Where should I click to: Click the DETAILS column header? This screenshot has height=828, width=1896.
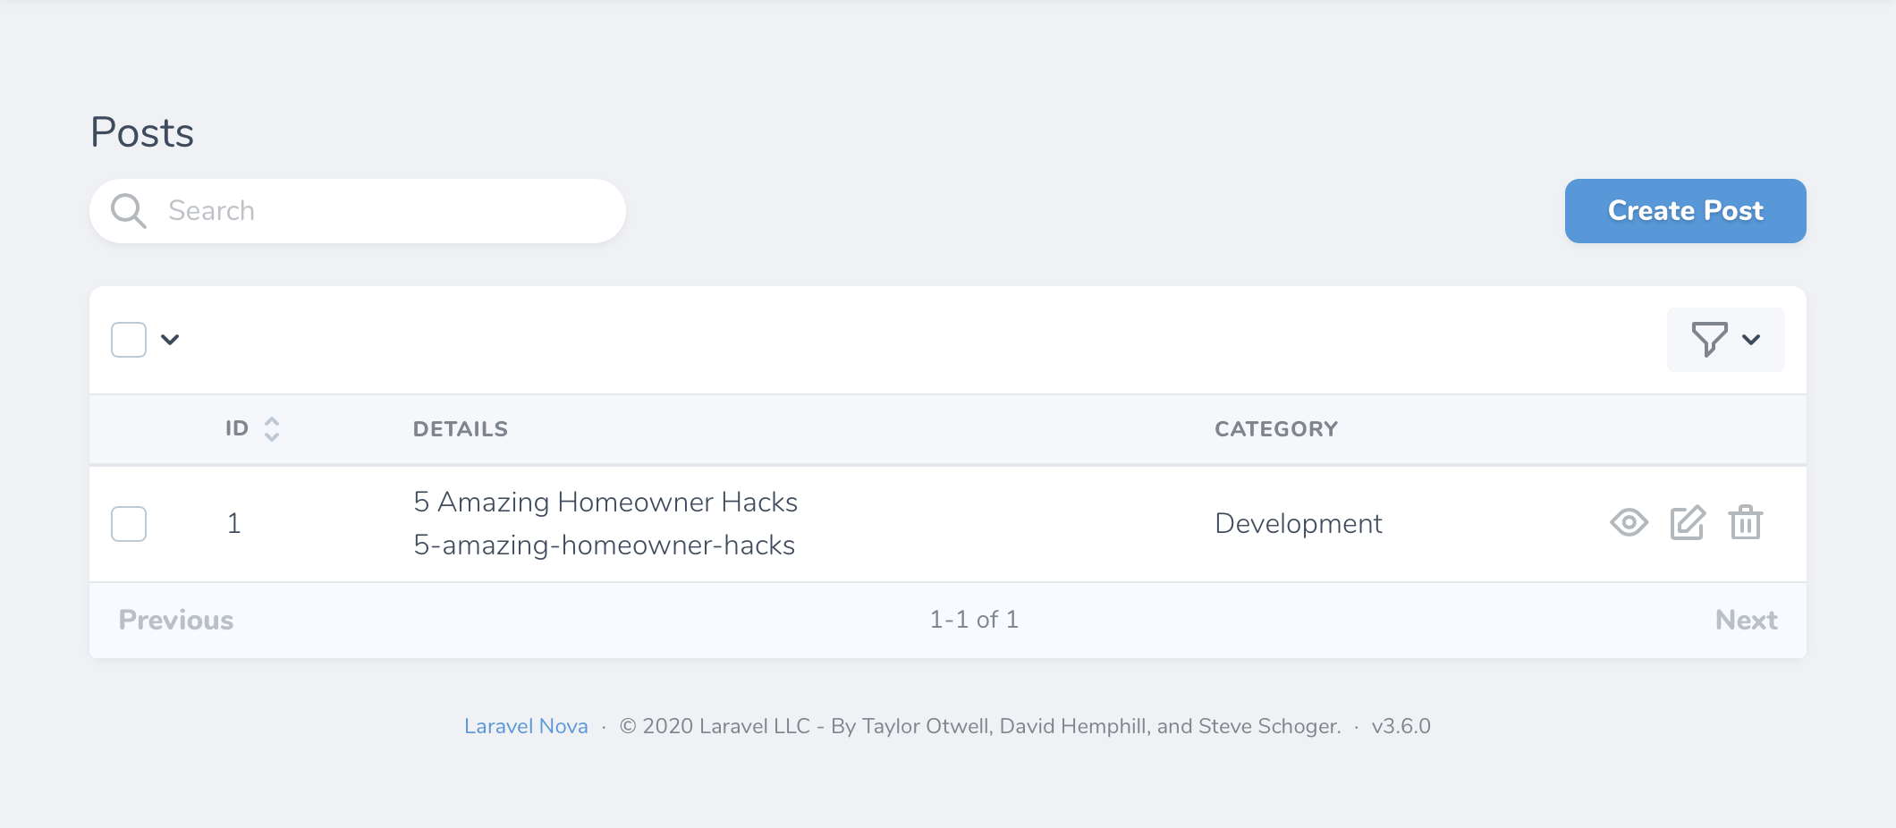pyautogui.click(x=461, y=429)
